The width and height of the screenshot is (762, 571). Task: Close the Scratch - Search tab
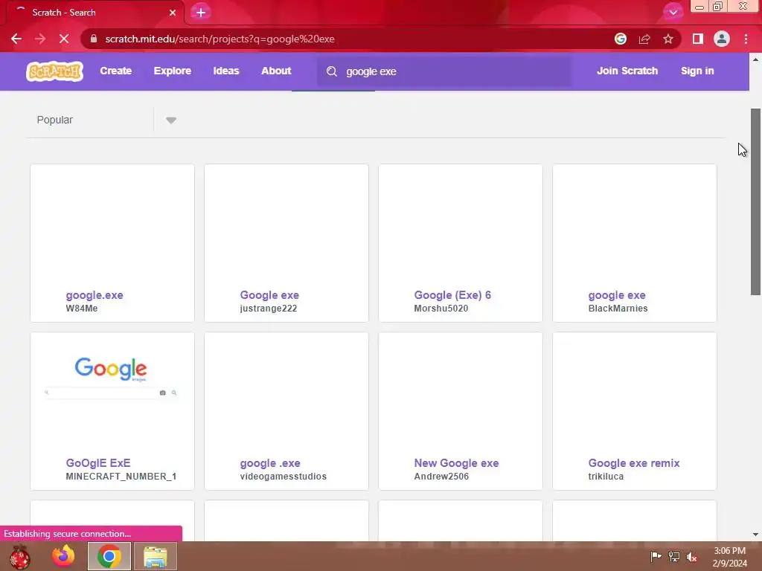tap(173, 13)
